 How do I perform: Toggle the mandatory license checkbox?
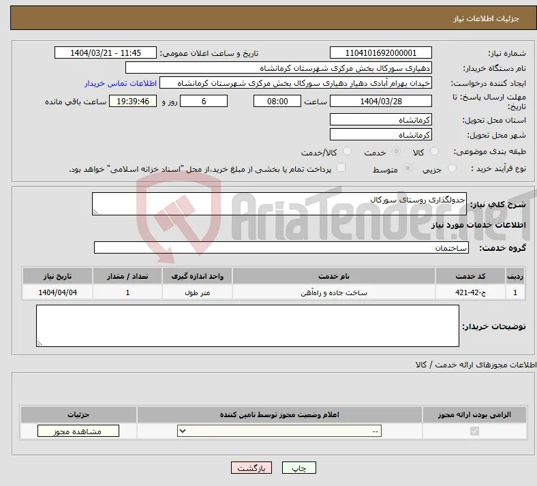pos(474,431)
